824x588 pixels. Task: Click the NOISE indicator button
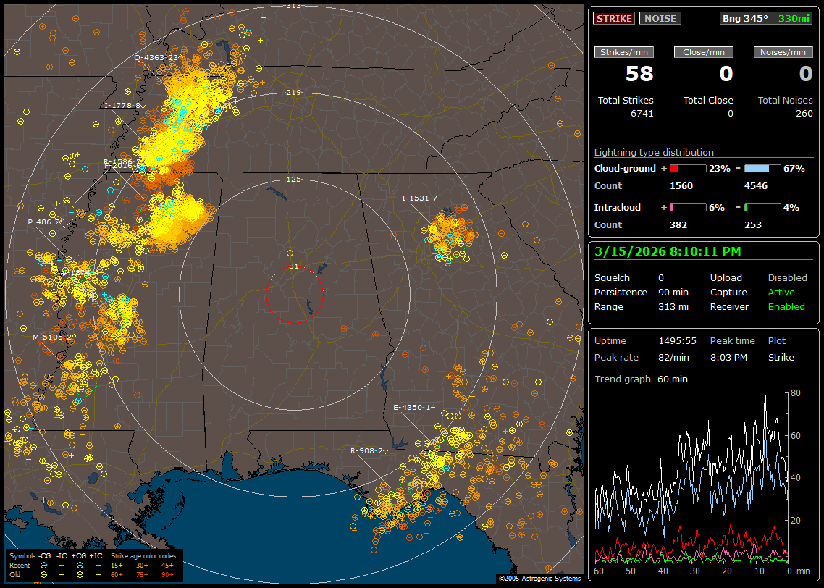tap(660, 18)
